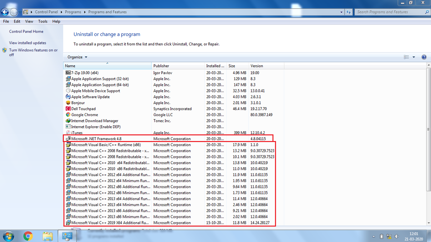Screen dimensions: 431x242
Task: Click the change view icon
Action: click(x=406, y=57)
